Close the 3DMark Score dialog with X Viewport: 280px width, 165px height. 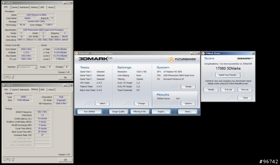pos(253,53)
